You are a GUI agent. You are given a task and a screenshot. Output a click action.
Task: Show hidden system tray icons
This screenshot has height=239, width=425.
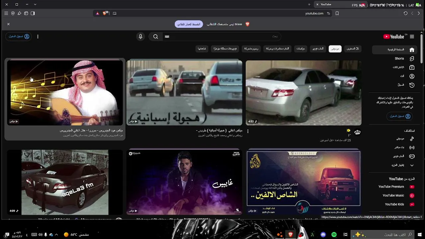click(x=56, y=235)
